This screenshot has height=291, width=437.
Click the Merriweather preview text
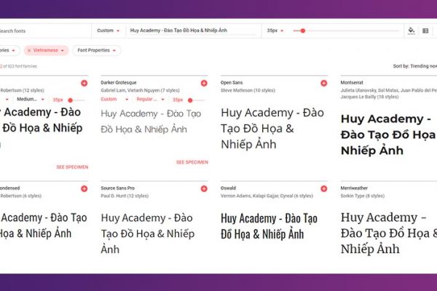pyautogui.click(x=388, y=233)
